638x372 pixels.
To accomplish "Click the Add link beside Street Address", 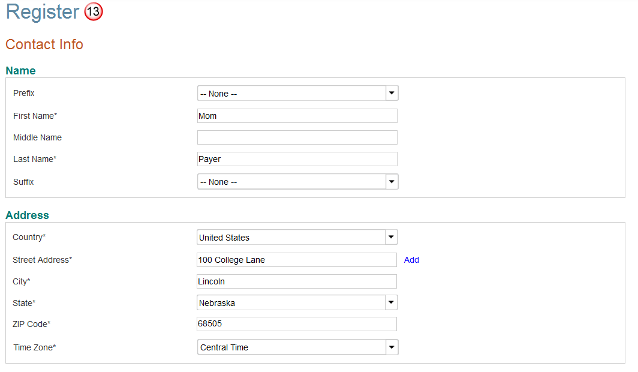I will (x=411, y=260).
